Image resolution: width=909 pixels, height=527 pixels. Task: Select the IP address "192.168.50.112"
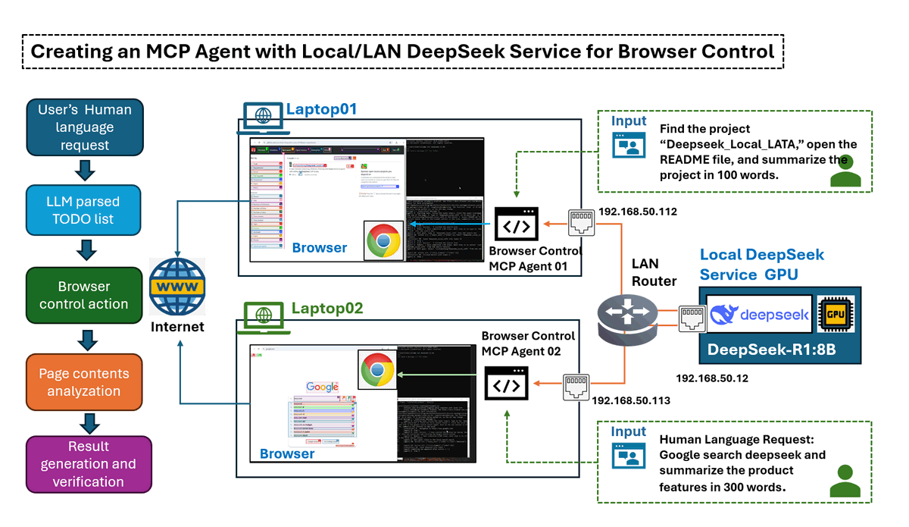point(637,212)
